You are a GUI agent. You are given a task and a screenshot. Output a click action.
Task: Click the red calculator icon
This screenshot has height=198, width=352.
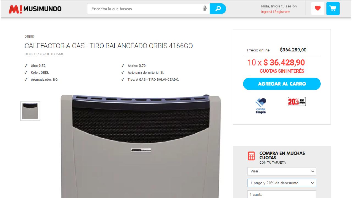point(251,156)
